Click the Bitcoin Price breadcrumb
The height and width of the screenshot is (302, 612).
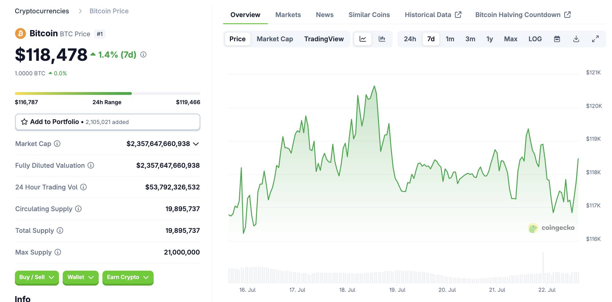[109, 11]
